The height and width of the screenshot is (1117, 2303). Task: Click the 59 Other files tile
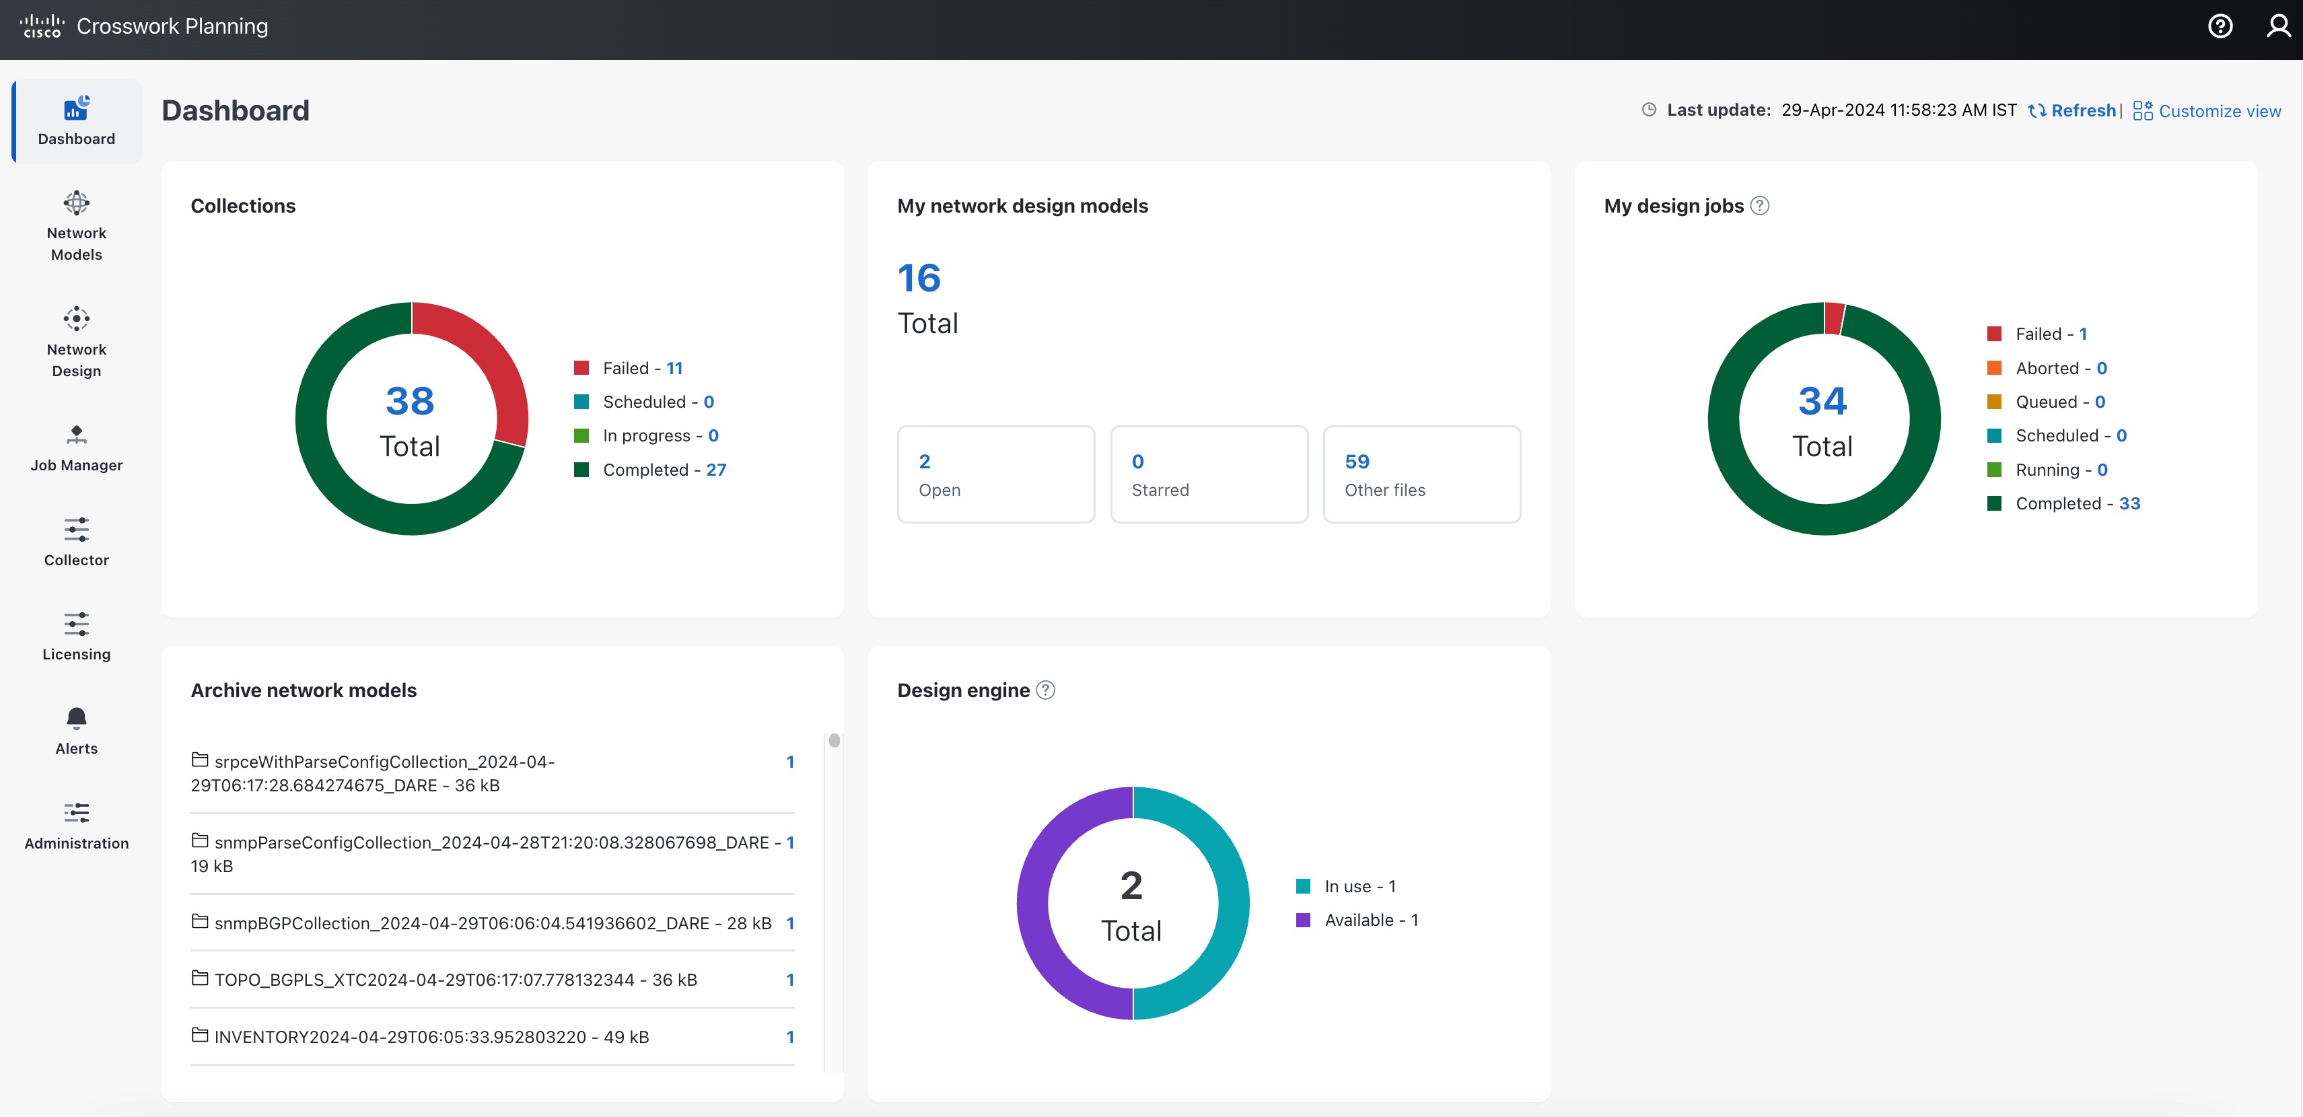click(x=1421, y=474)
